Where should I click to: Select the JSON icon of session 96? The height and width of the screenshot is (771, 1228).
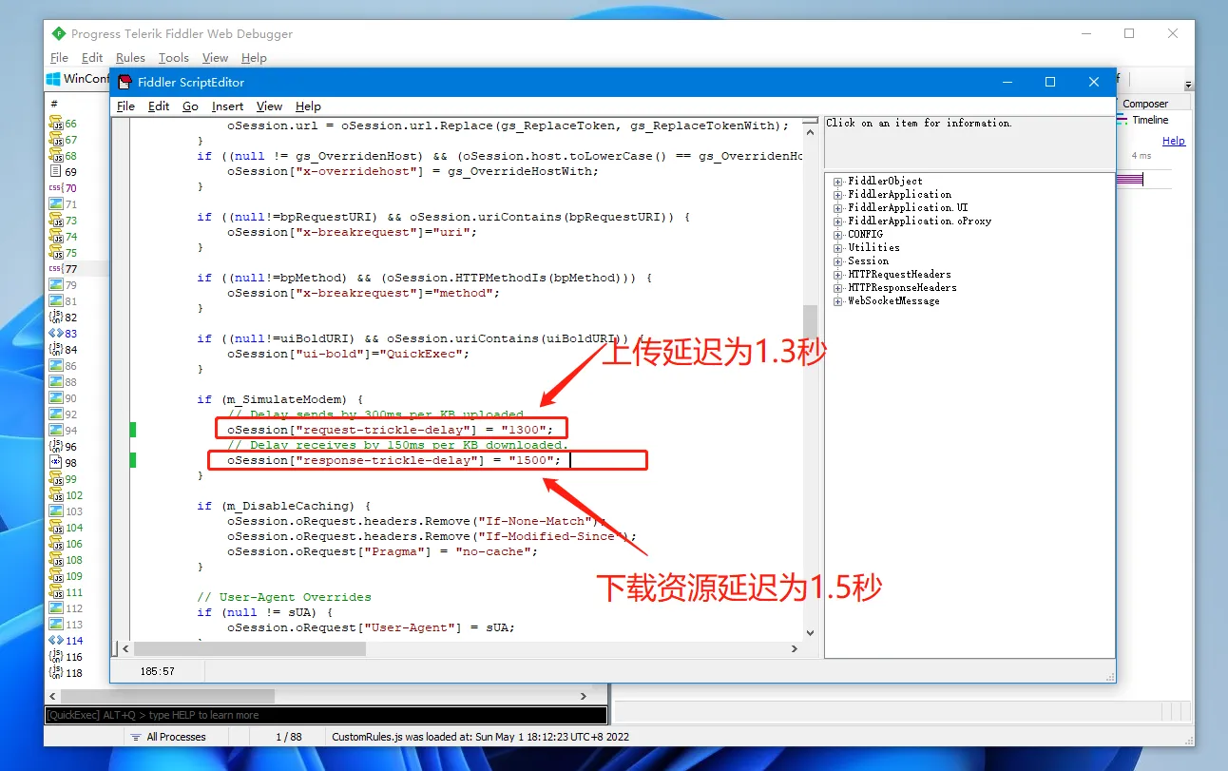[x=55, y=447]
